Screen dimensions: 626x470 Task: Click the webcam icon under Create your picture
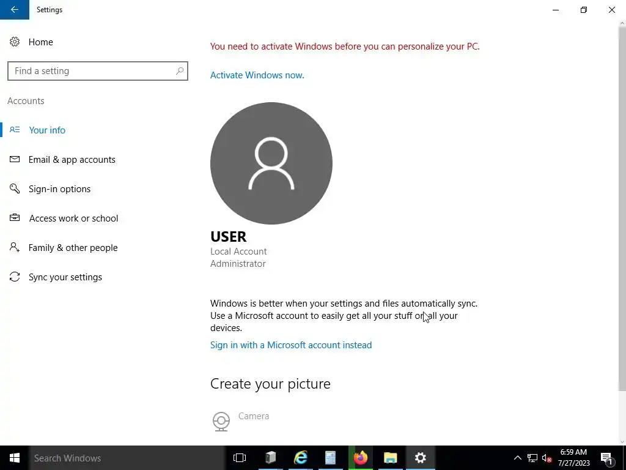(221, 421)
